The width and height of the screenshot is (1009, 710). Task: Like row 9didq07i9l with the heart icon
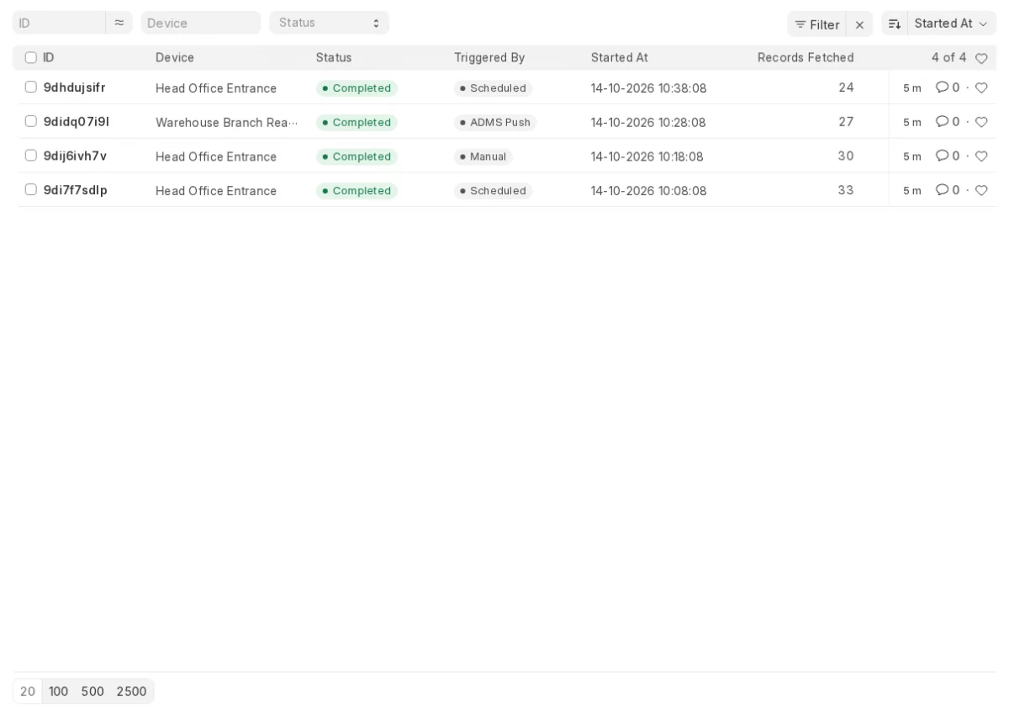(x=981, y=122)
